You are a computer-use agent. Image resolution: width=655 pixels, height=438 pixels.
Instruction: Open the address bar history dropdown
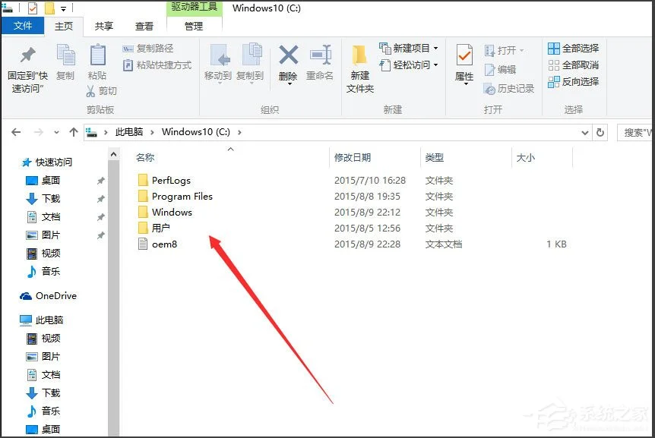pyautogui.click(x=585, y=133)
